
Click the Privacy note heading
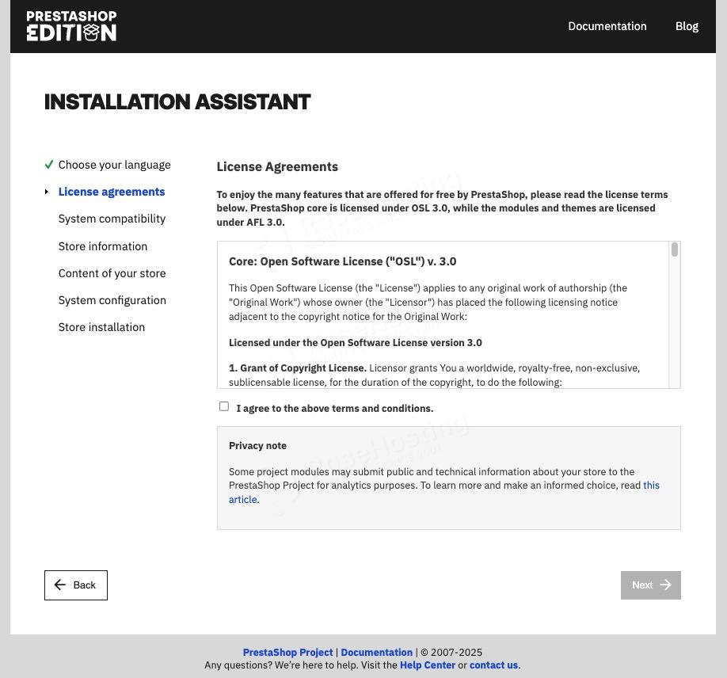257,446
